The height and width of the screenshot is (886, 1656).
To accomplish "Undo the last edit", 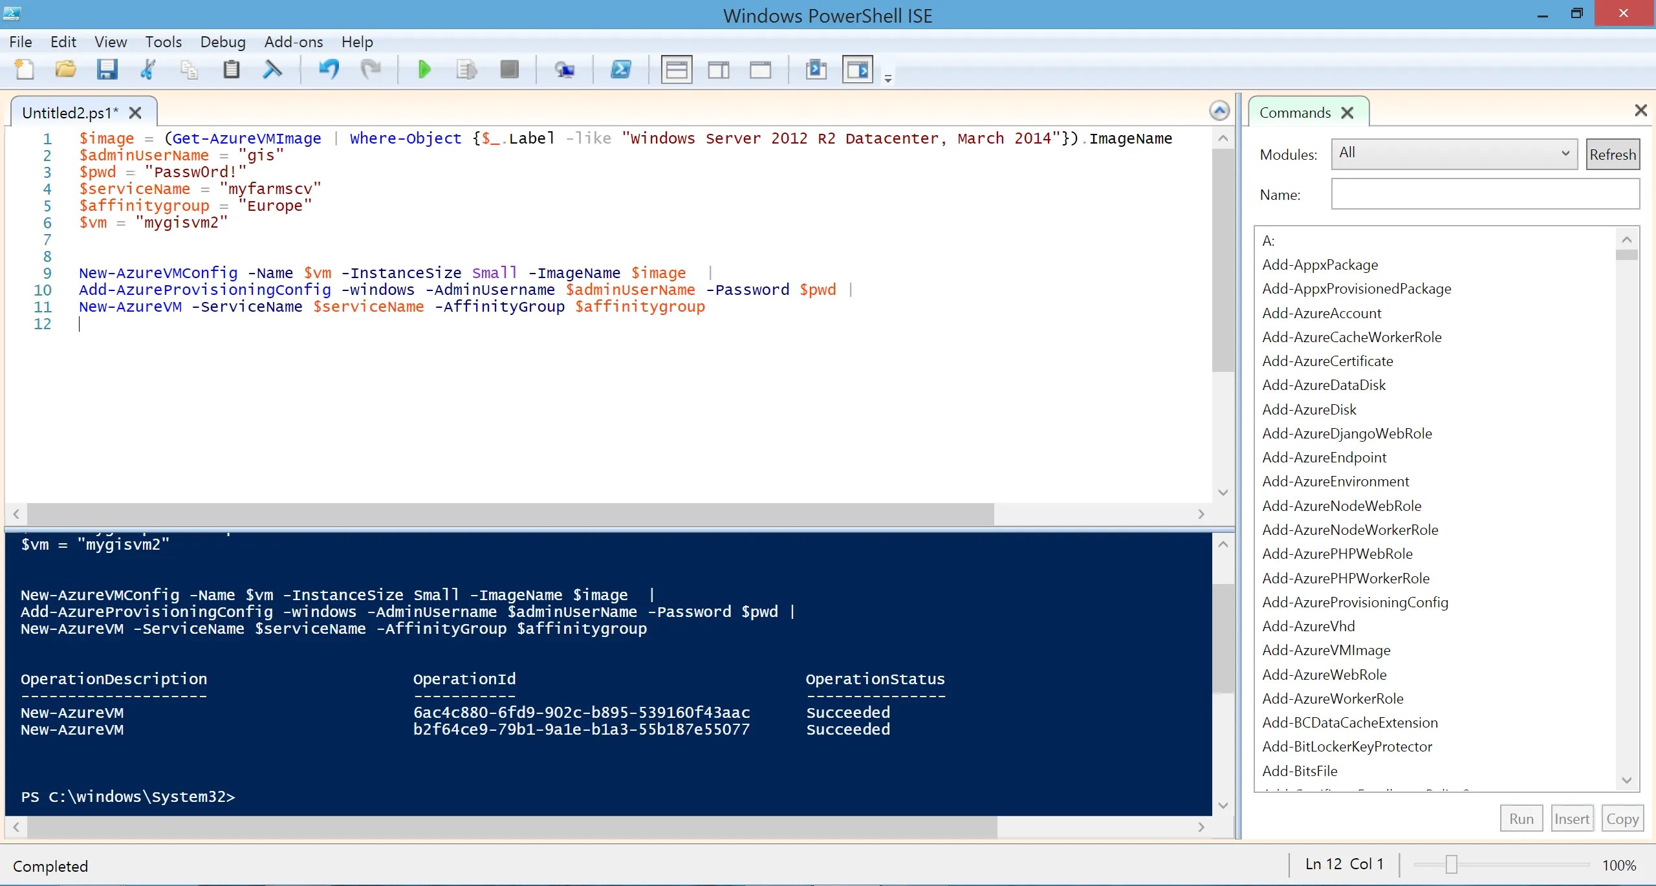I will coord(329,69).
